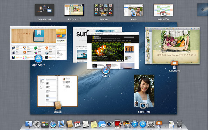The image size is (210, 130).
Task: Click the "App Store" window group label
Action: pos(38,65)
